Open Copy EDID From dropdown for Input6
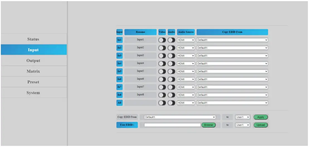The width and height of the screenshot is (309, 147). tap(232, 79)
